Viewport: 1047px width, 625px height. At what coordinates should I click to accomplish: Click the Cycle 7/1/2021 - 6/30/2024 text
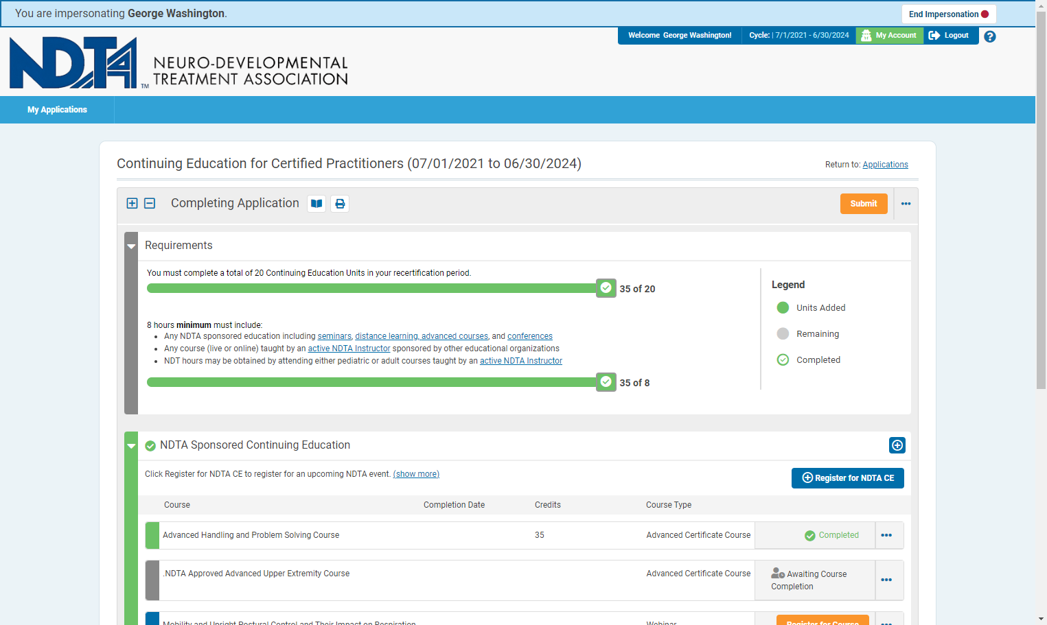point(799,35)
